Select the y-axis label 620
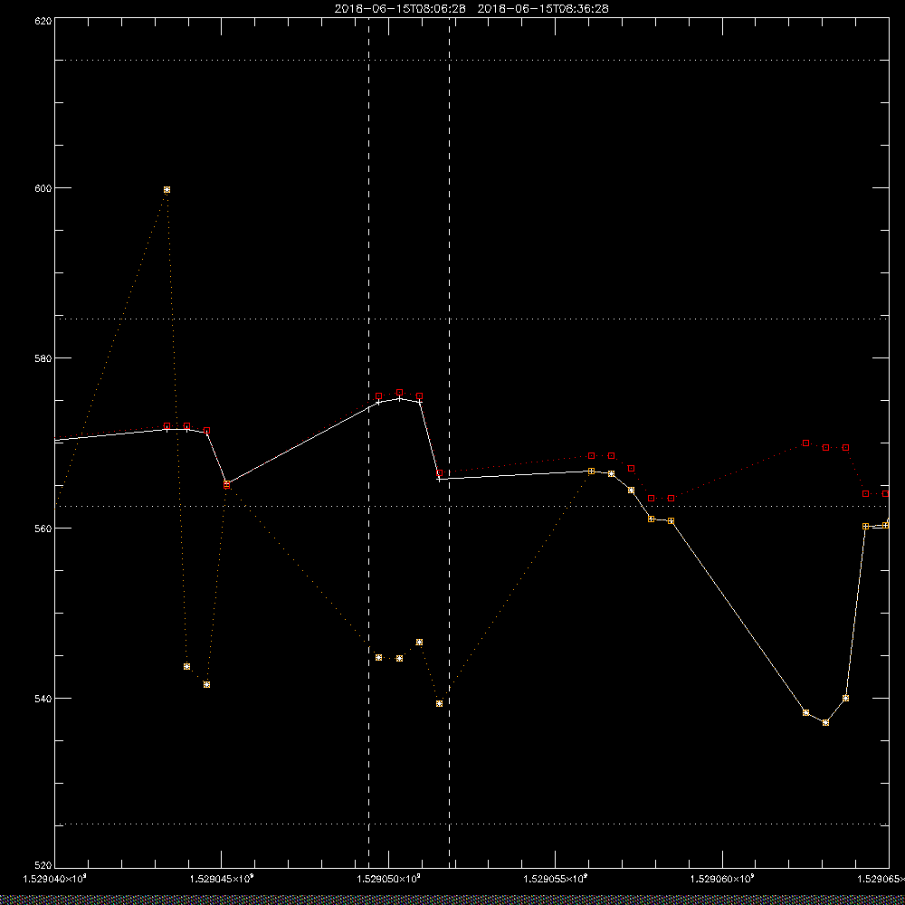The height and width of the screenshot is (905, 905). pos(43,21)
